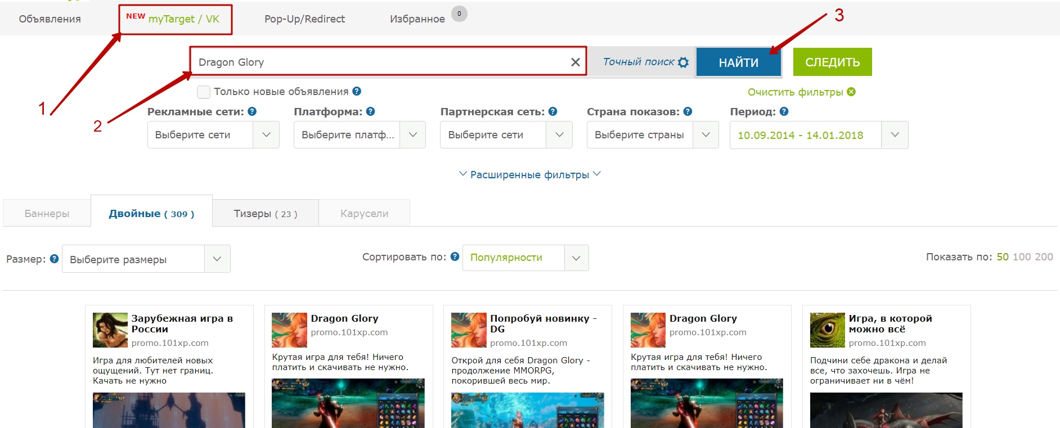The width and height of the screenshot is (1060, 428).
Task: Open Страна показов countries dropdown
Action: coord(653,135)
